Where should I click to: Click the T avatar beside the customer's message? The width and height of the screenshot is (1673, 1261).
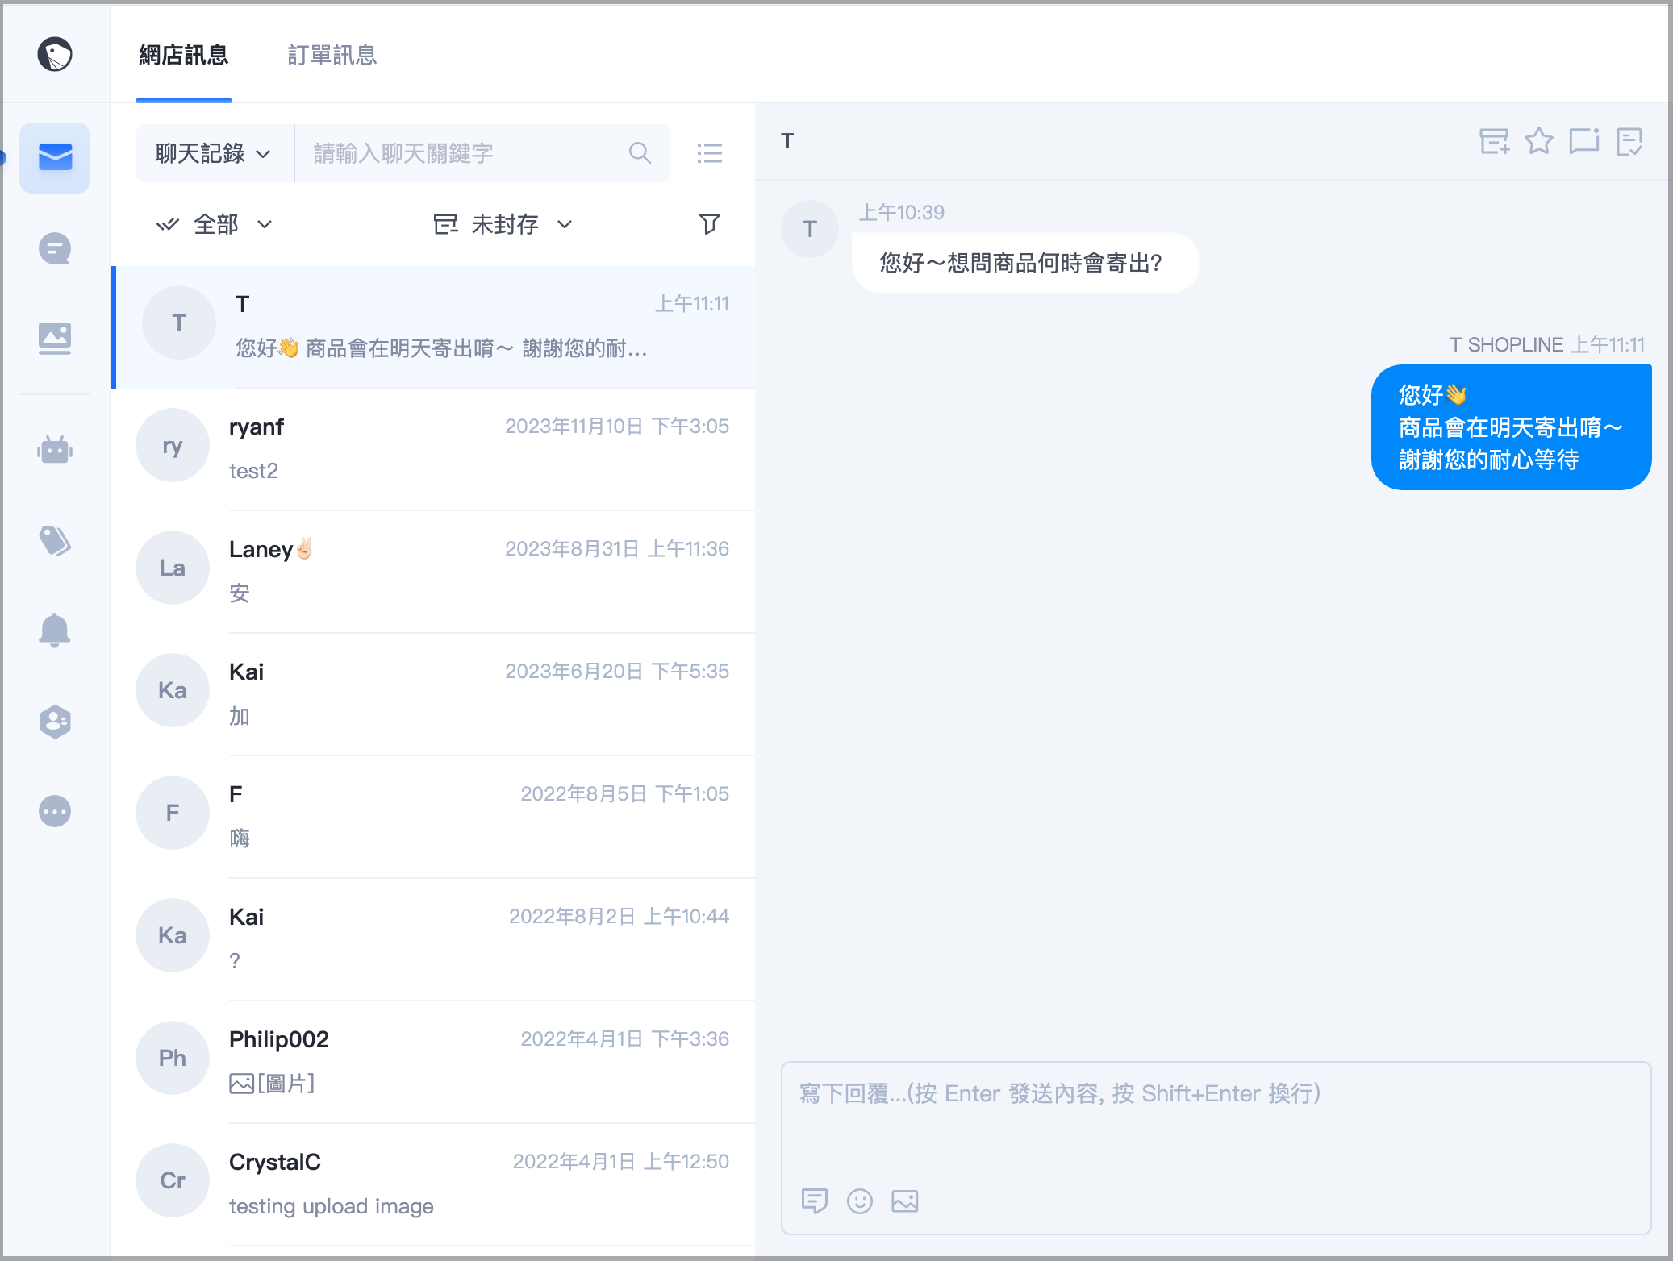point(810,229)
